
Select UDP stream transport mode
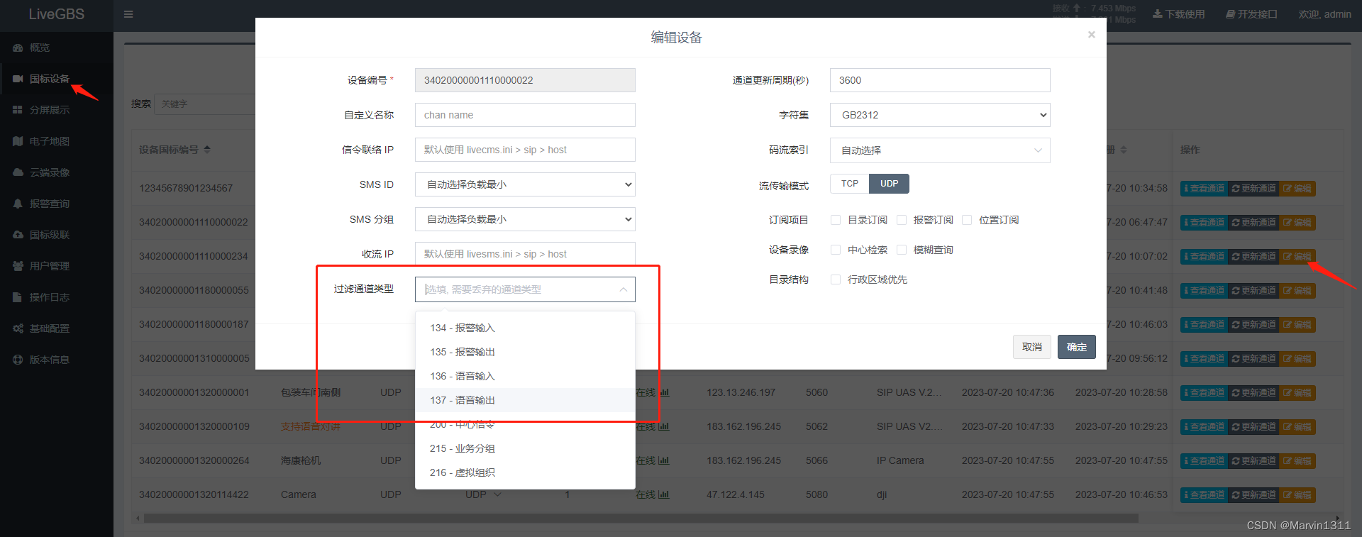[890, 184]
